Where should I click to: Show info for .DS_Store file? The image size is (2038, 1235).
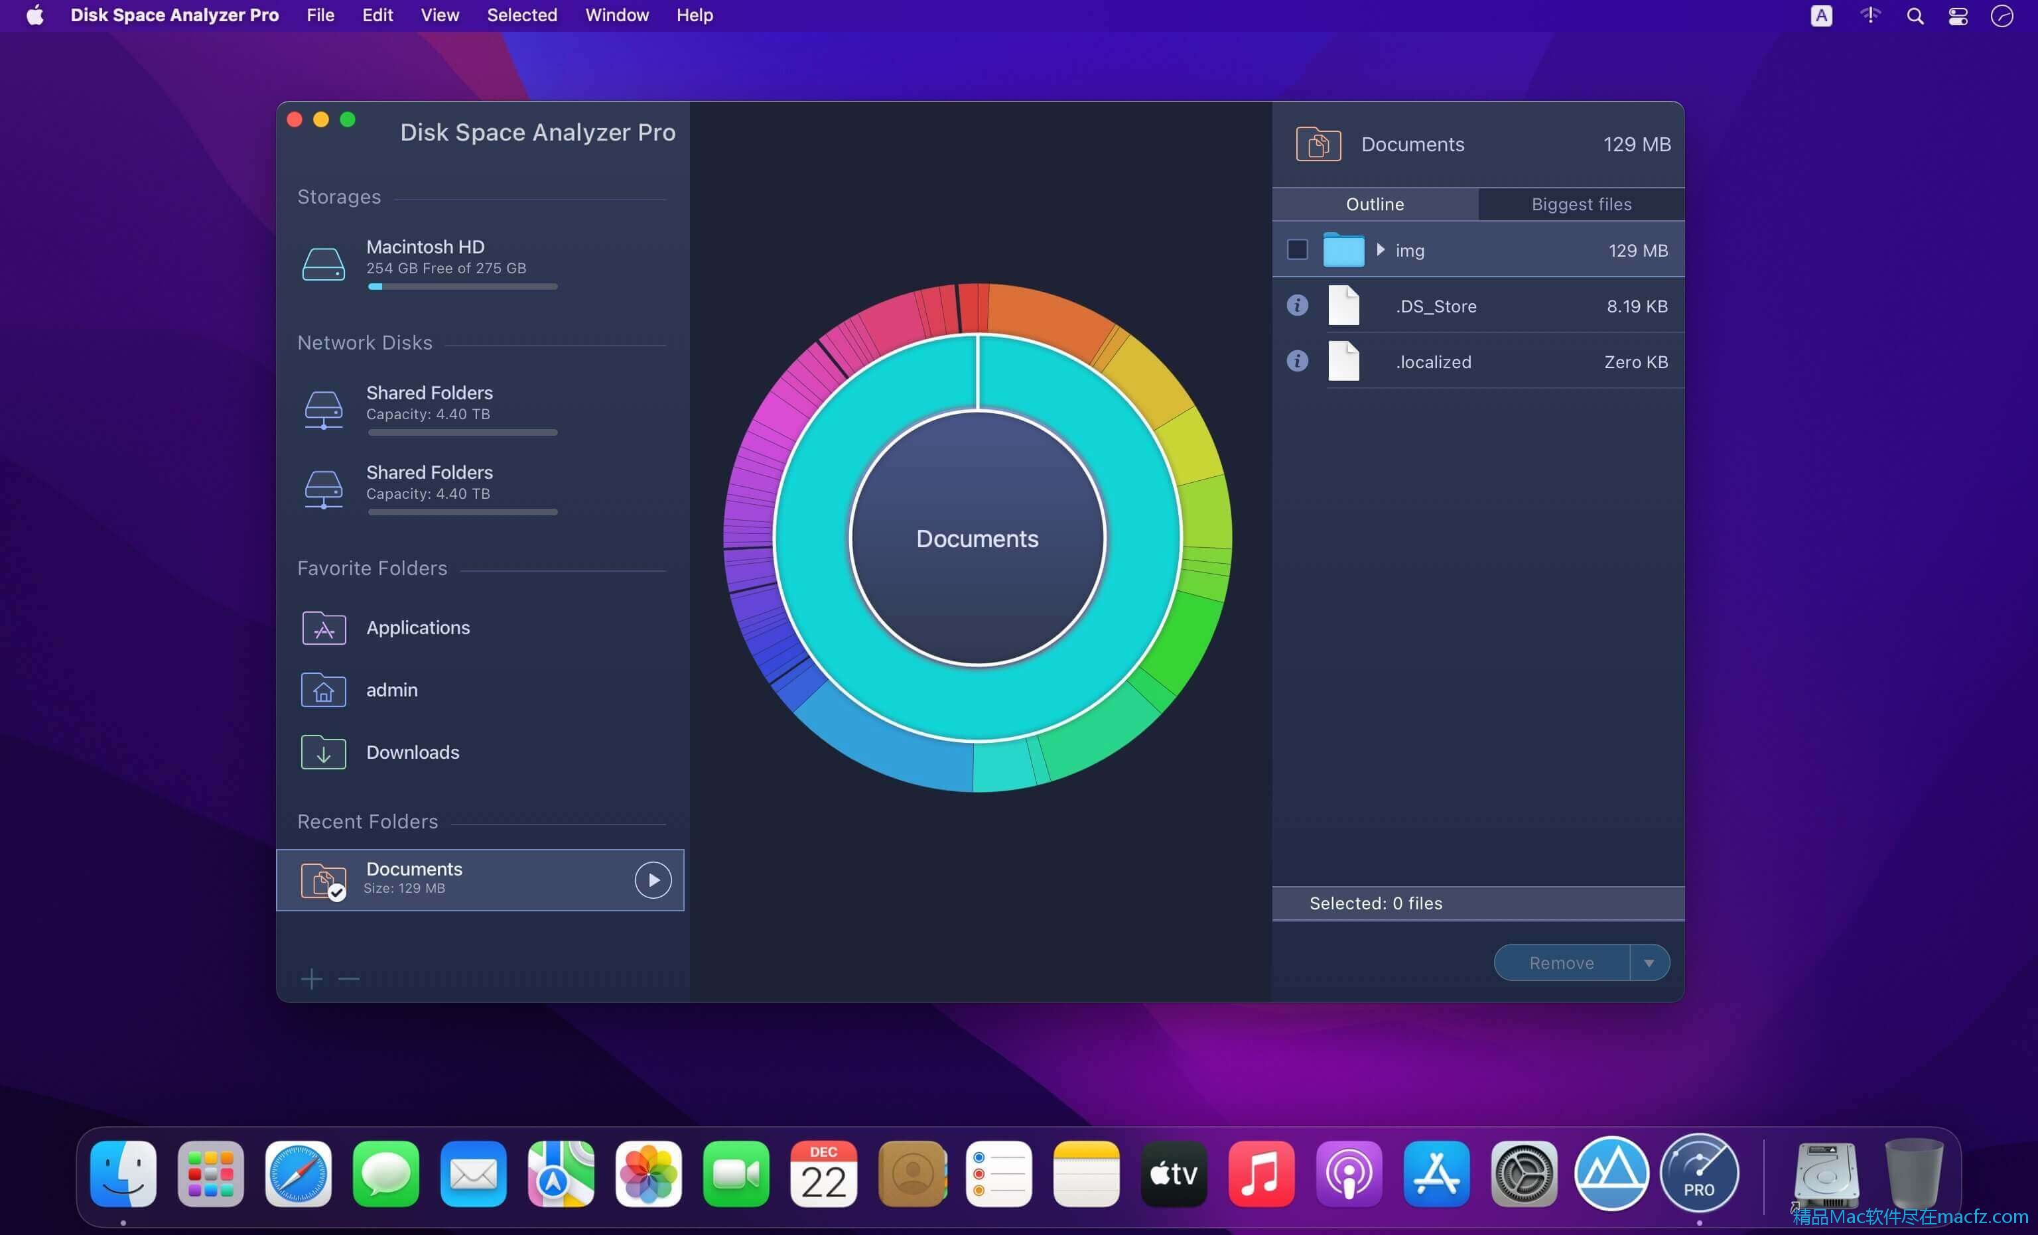[1297, 305]
